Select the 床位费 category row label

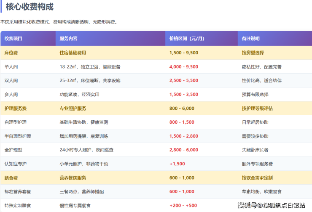point(11,53)
